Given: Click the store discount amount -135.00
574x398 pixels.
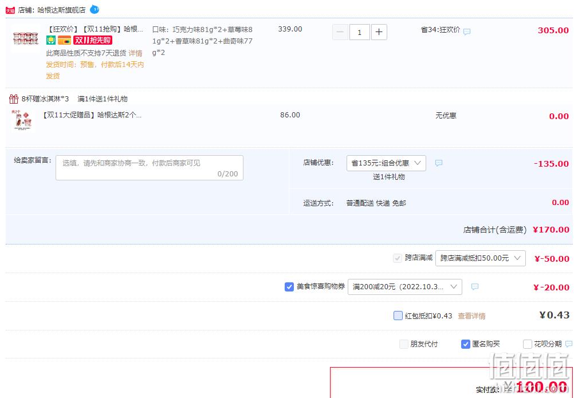Looking at the screenshot, I should [x=551, y=164].
